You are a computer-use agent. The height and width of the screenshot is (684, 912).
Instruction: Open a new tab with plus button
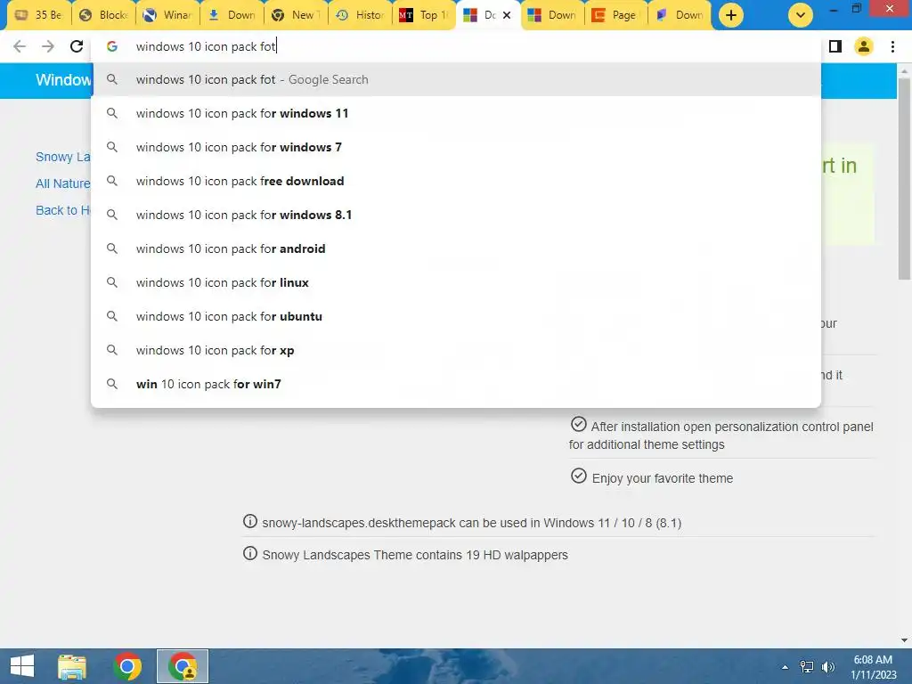click(731, 15)
